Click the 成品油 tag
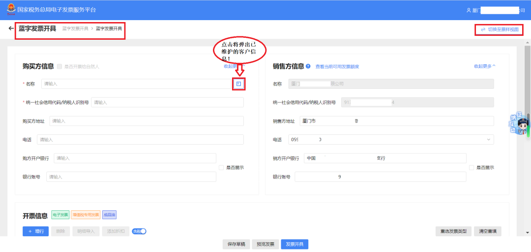 click(109, 215)
